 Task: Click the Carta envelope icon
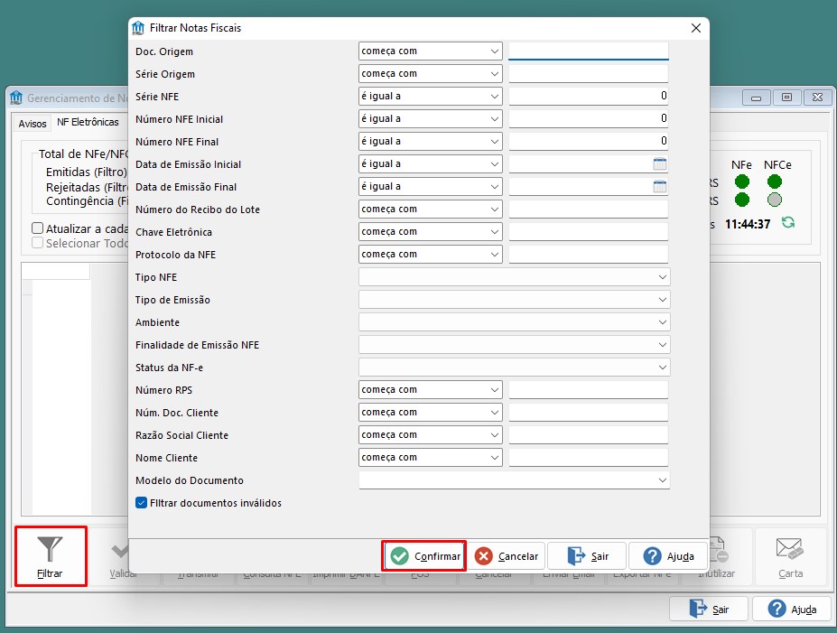790,549
